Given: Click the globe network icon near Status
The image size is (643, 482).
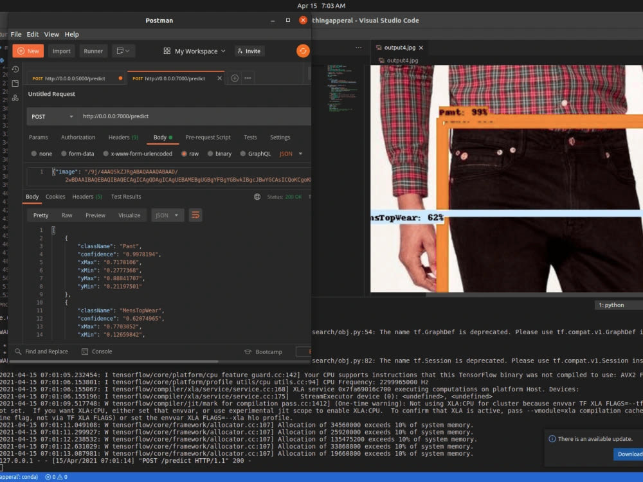Looking at the screenshot, I should (x=257, y=197).
